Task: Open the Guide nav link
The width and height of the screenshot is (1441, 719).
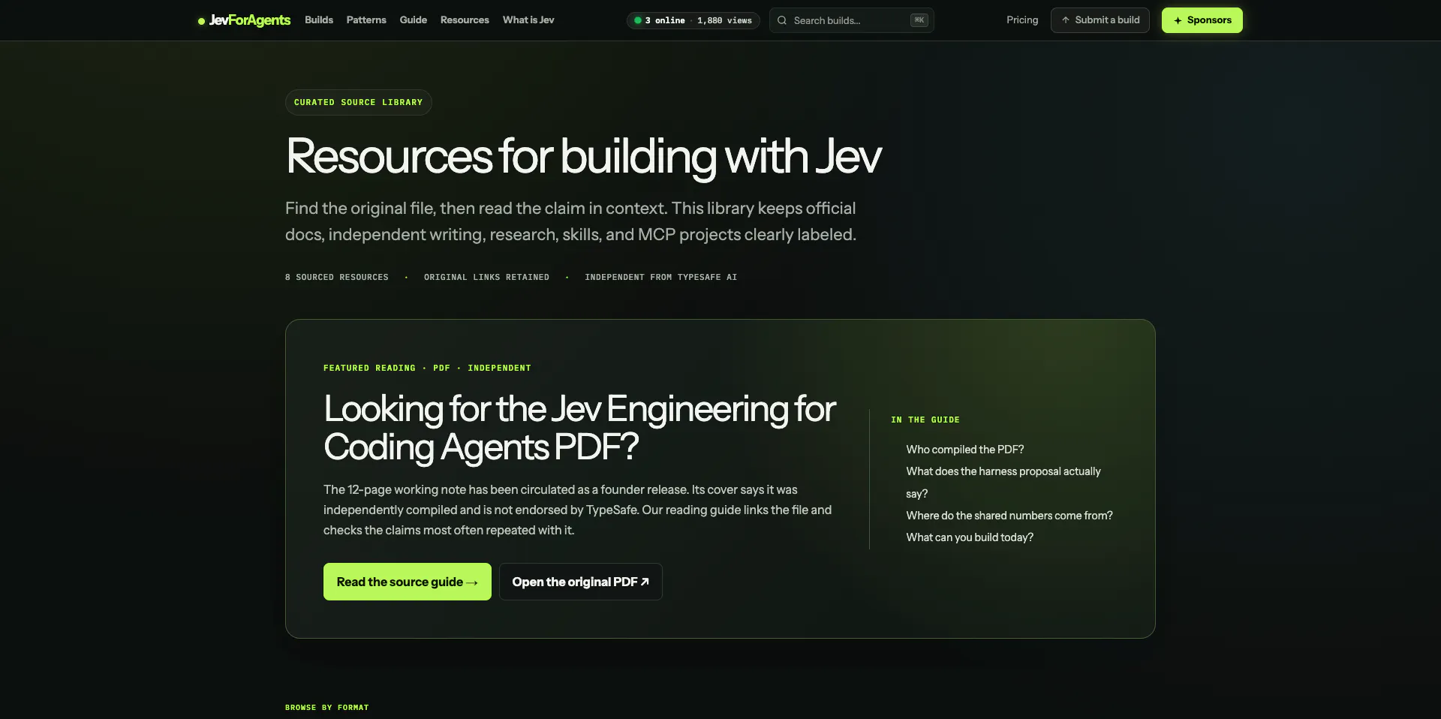Action: point(413,20)
